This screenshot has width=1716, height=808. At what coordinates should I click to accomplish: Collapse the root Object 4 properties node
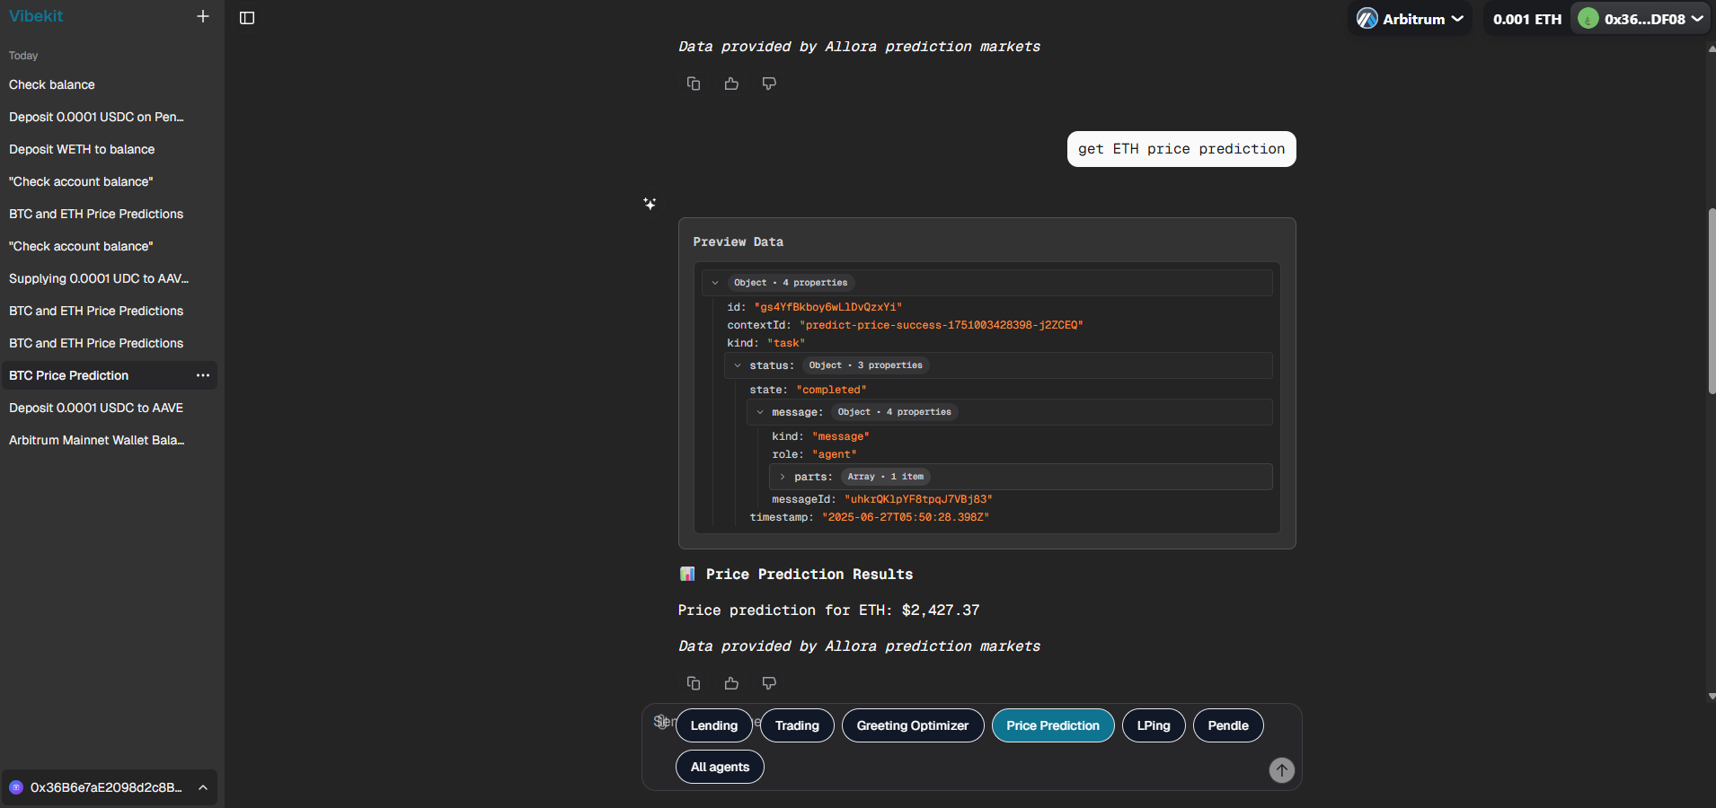(715, 283)
